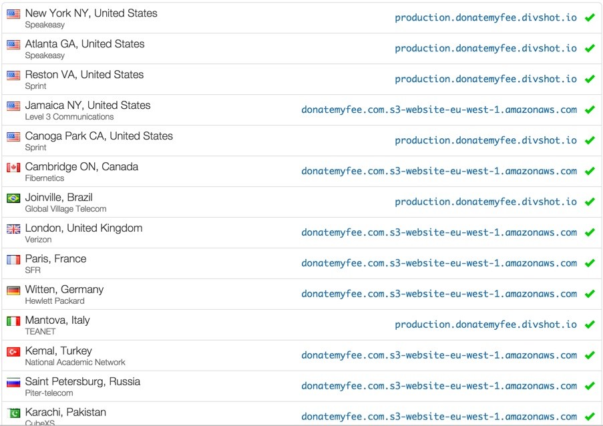The width and height of the screenshot is (603, 426).
Task: Click the France flag icon beside Paris
Action: tap(13, 260)
